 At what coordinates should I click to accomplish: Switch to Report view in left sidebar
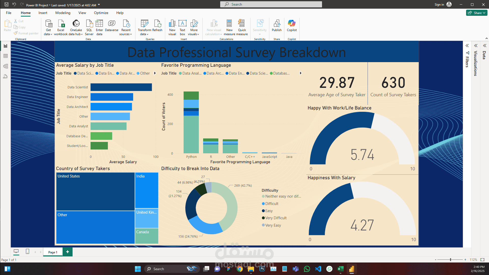pyautogui.click(x=6, y=46)
